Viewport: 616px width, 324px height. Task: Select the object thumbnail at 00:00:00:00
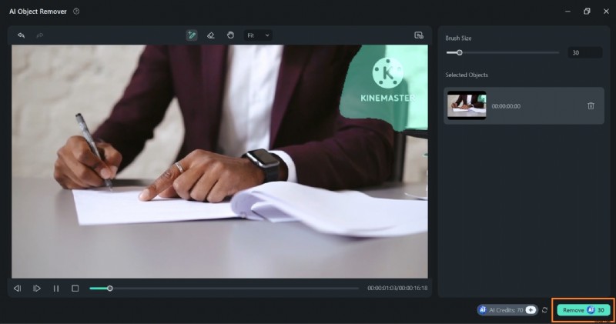pyautogui.click(x=467, y=105)
